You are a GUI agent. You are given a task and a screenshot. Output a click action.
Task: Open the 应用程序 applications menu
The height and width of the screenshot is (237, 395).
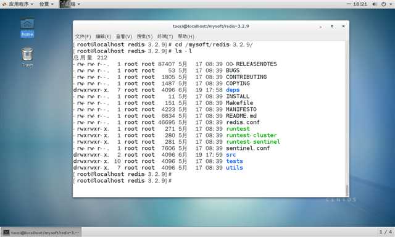(18, 4)
